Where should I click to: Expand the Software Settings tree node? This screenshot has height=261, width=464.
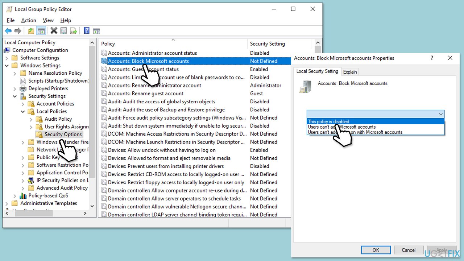coord(7,58)
